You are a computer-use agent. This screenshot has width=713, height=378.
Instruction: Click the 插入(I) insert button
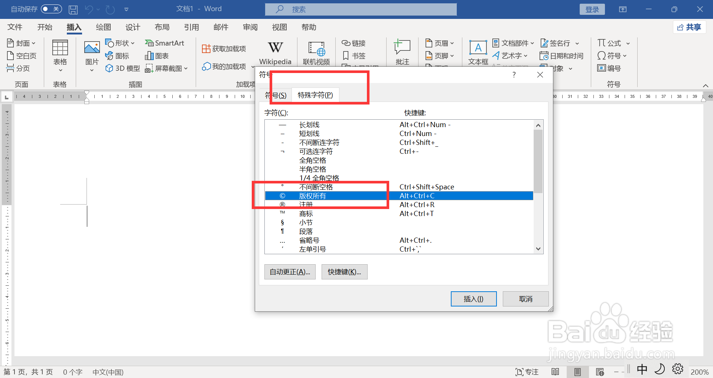tap(473, 299)
